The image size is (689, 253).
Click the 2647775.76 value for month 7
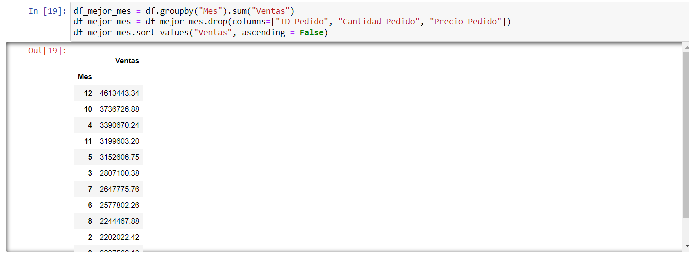point(119,189)
